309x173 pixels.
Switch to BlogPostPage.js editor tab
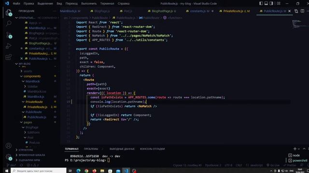[x=162, y=11]
